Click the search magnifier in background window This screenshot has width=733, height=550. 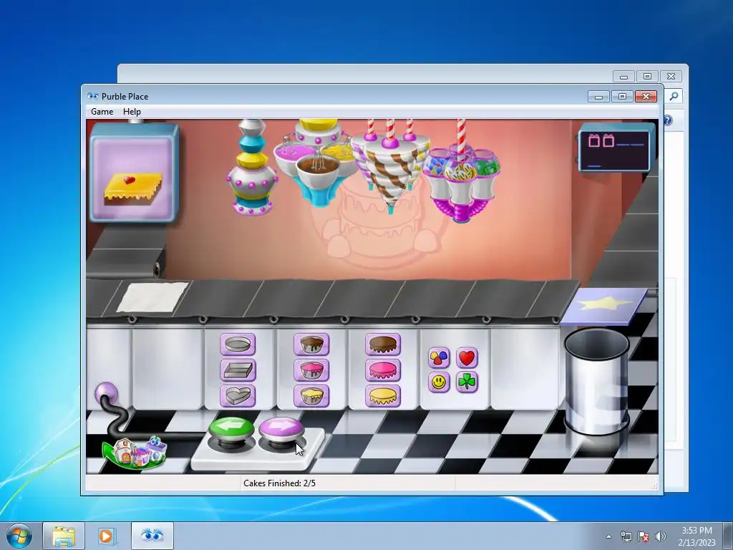coord(674,96)
